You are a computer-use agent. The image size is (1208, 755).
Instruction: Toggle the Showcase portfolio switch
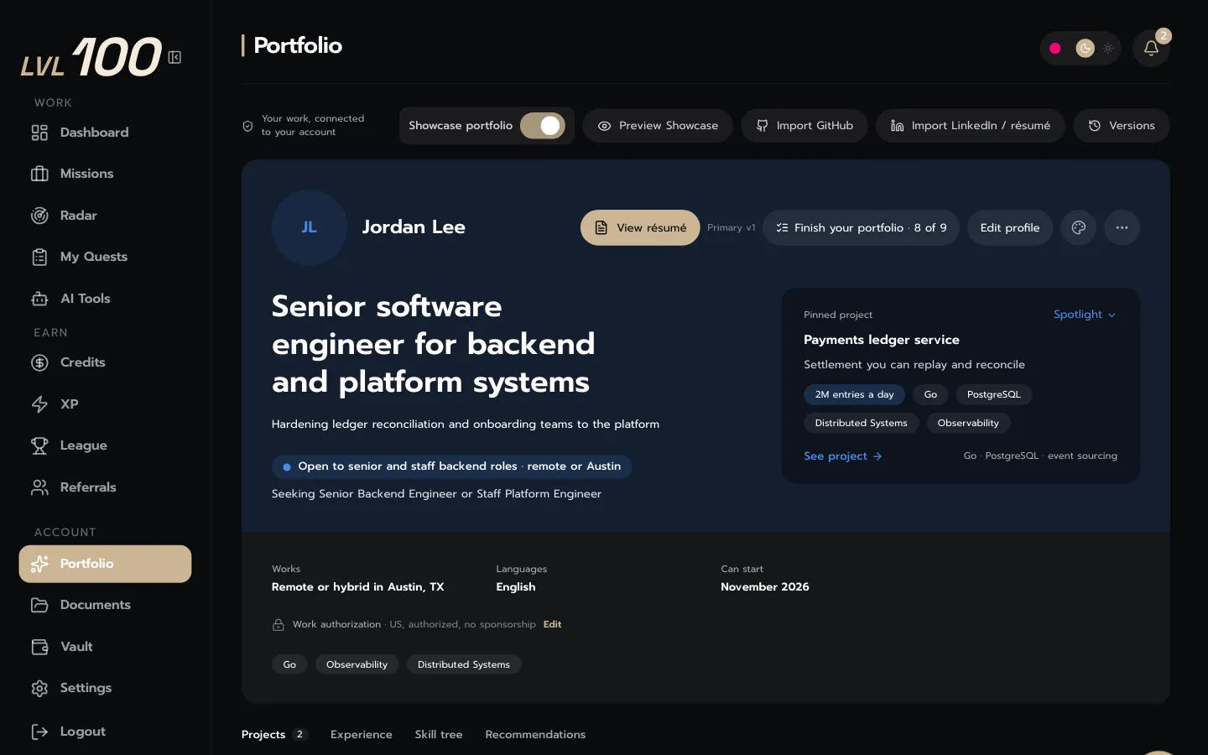543,126
